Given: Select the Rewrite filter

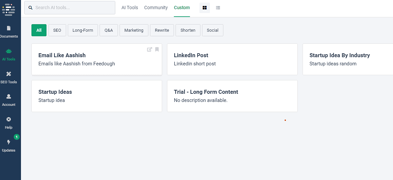Looking at the screenshot, I should (x=162, y=30).
